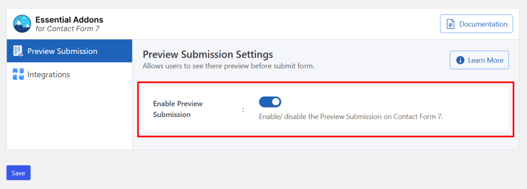Click the form preview icon in sidebar
This screenshot has width=527, height=189.
coord(18,51)
